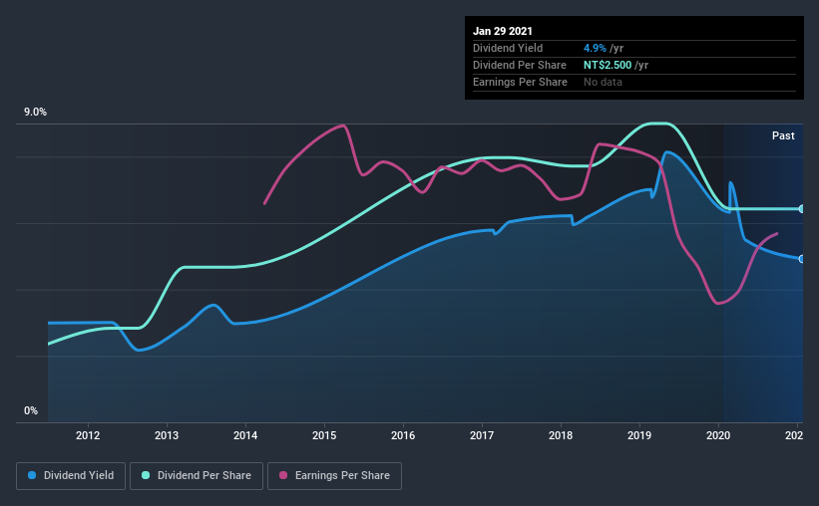Click the 2017 x-axis label
This screenshot has width=819, height=506.
click(x=482, y=435)
